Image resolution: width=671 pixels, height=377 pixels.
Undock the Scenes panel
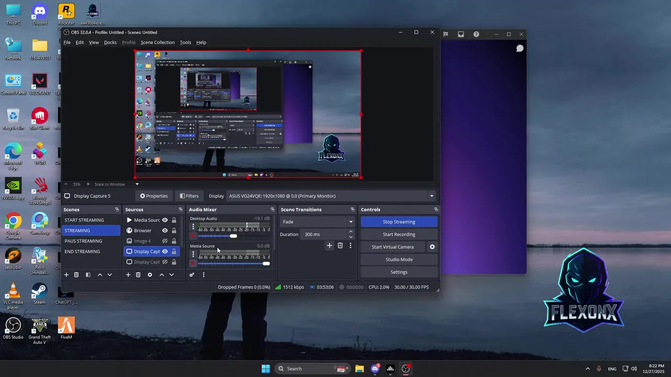117,209
